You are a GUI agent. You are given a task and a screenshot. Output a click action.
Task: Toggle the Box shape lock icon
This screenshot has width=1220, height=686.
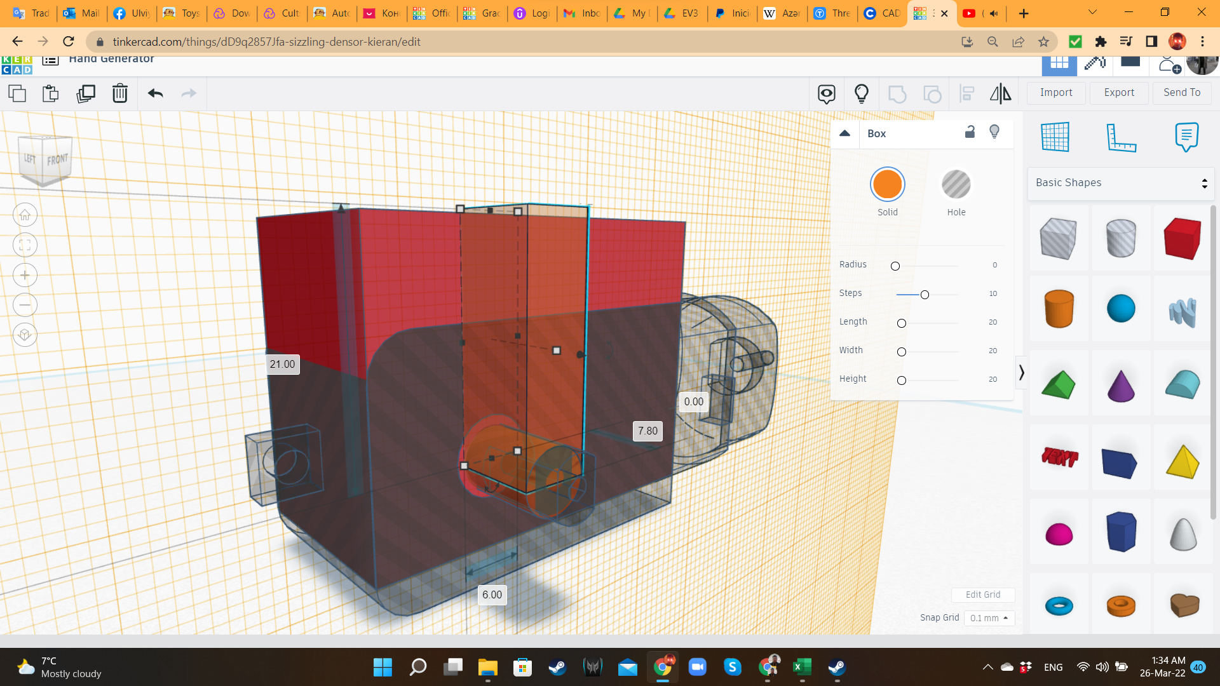[x=970, y=132]
